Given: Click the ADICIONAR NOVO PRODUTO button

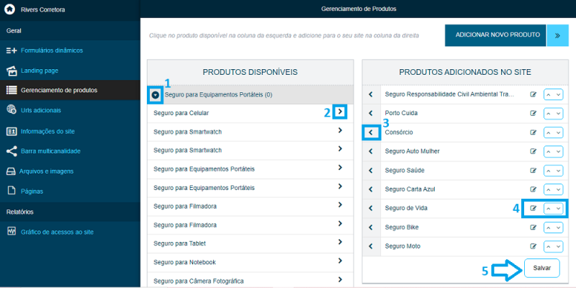Looking at the screenshot, I should [495, 35].
